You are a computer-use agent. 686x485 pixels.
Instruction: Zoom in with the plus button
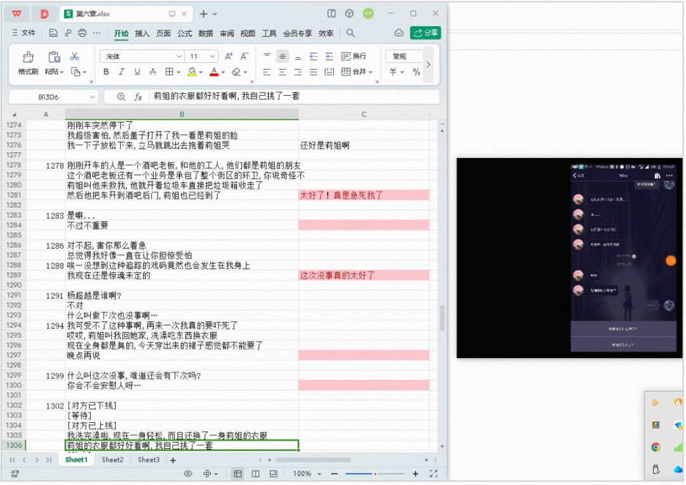coord(415,474)
